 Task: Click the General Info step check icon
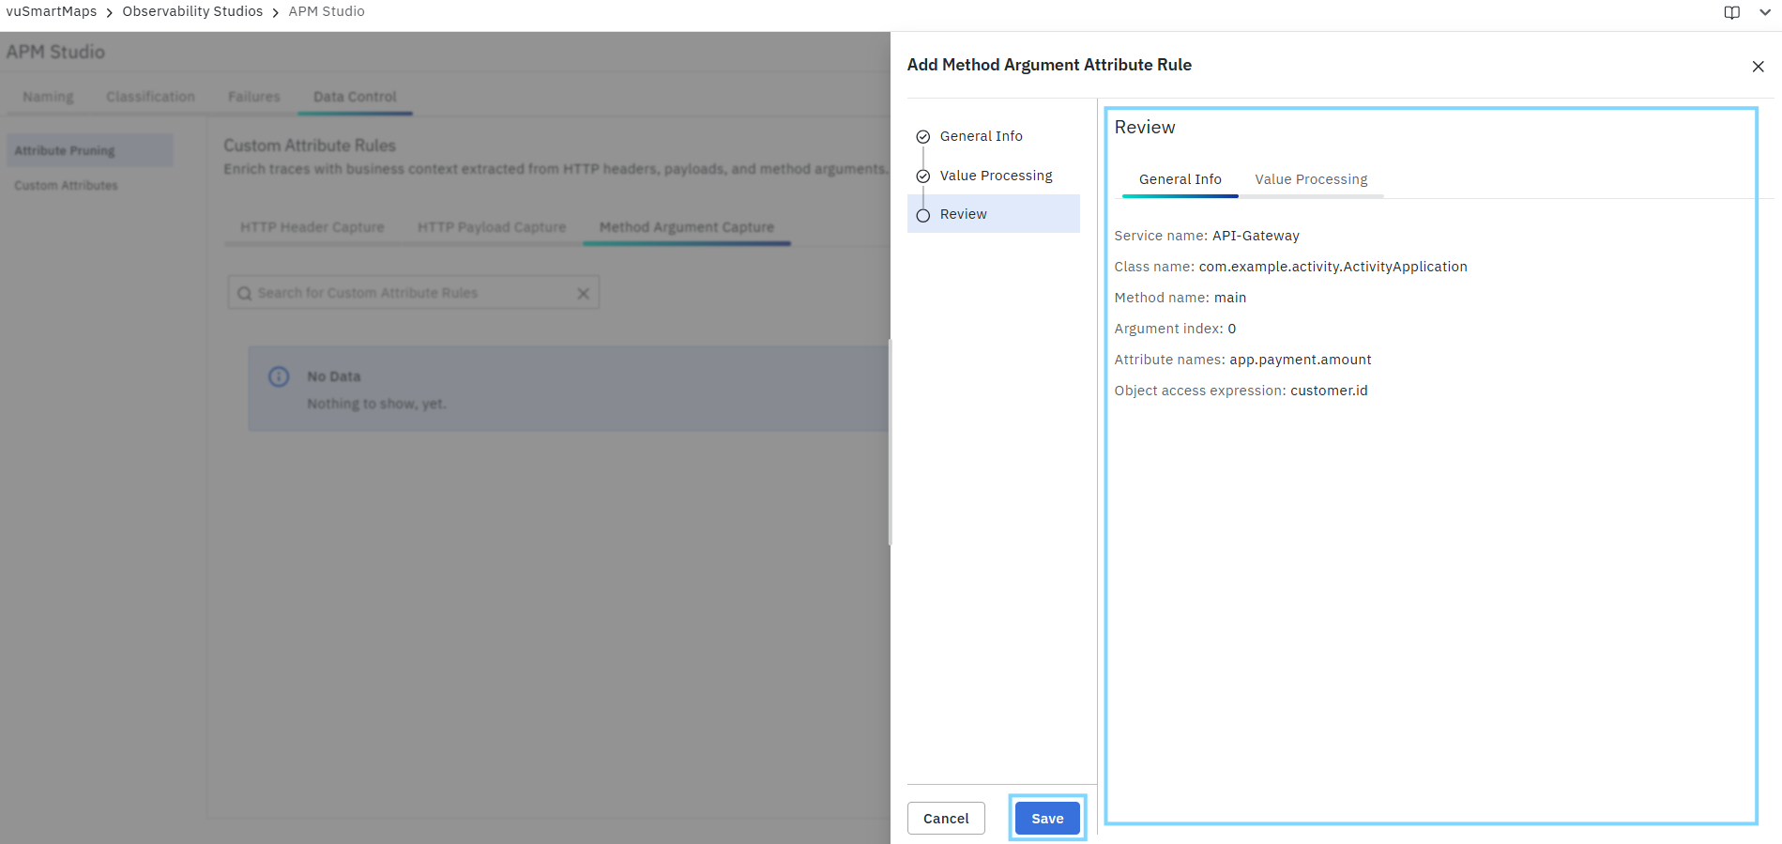point(923,136)
